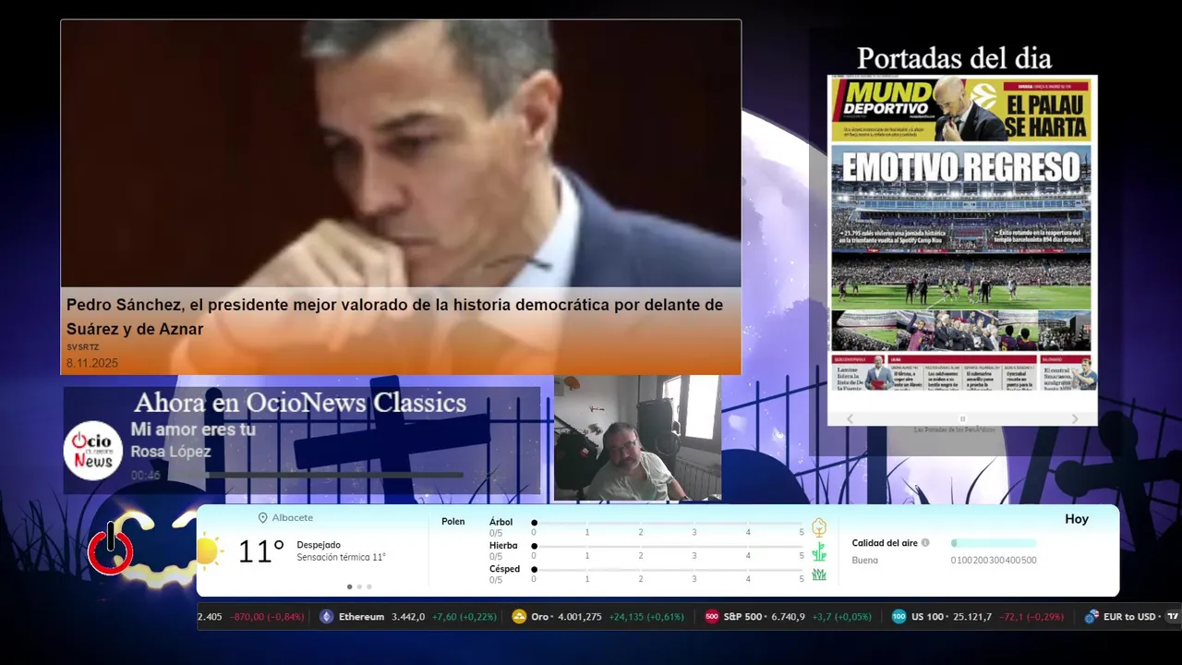
Task: Click the grass (Hierba) pollen icon
Action: (818, 551)
